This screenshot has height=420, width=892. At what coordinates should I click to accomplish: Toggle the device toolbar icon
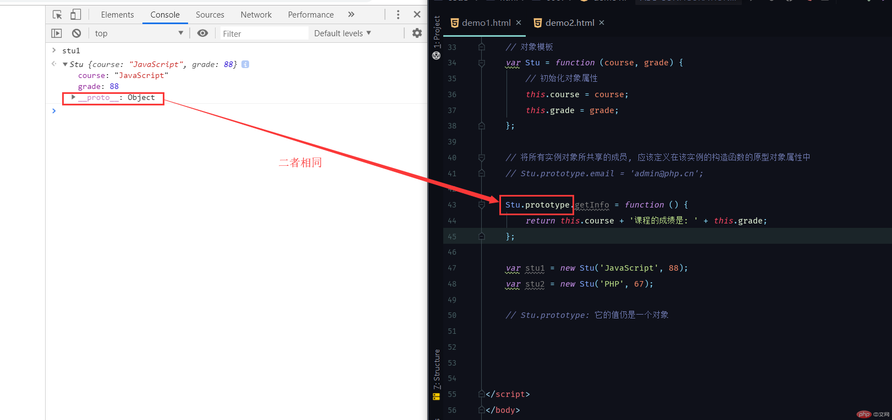point(76,15)
